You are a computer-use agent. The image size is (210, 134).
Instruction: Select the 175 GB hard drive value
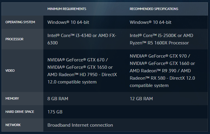[x=55, y=112]
